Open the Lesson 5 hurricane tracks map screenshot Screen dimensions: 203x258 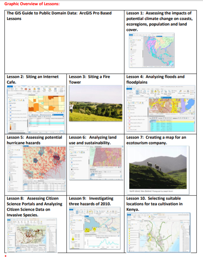coord(37,169)
